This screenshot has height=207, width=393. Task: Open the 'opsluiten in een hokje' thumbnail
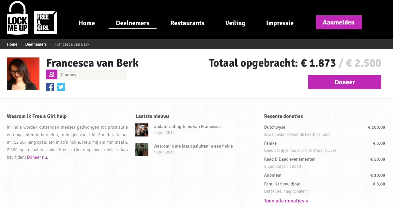point(142,149)
